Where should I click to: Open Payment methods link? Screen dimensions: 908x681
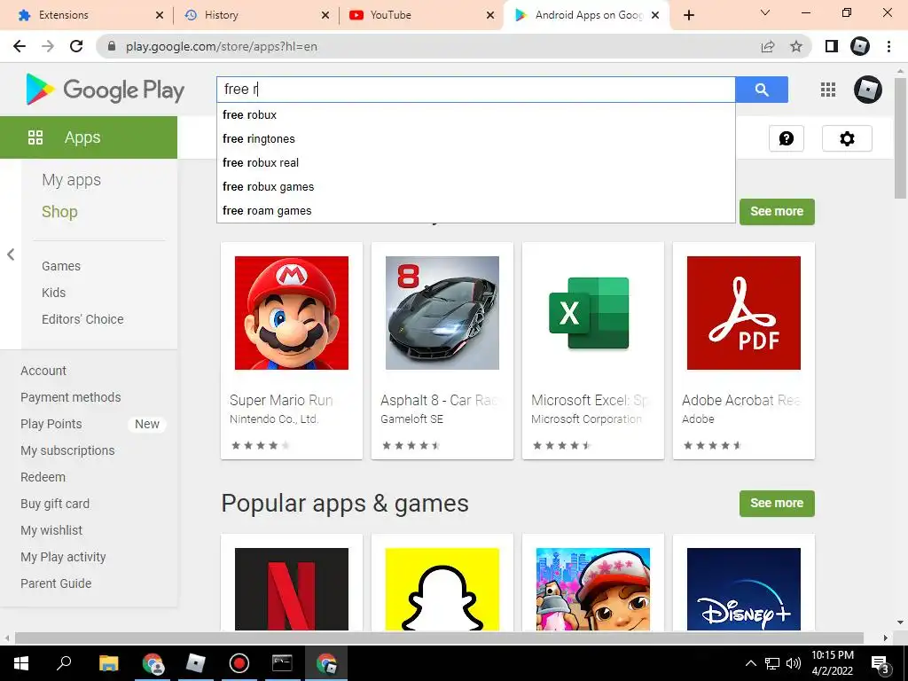71,398
